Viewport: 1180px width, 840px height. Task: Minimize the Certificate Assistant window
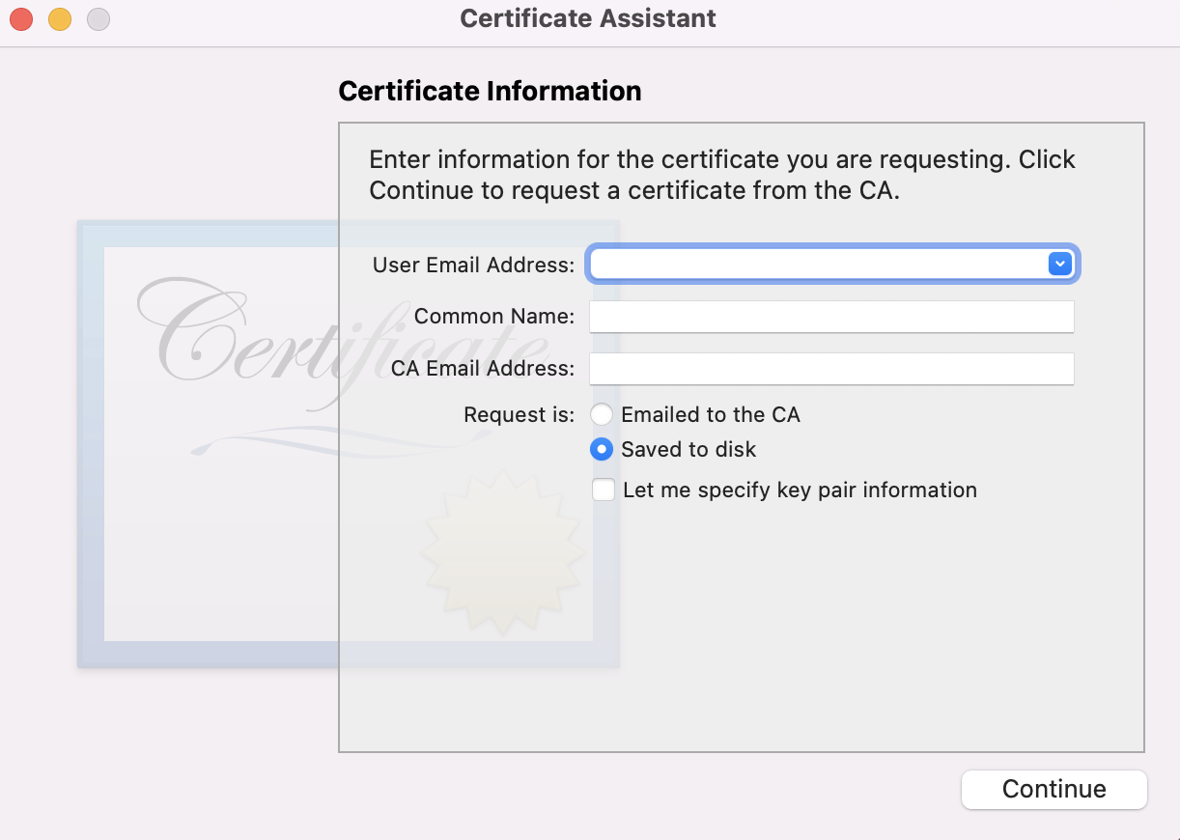pos(59,18)
